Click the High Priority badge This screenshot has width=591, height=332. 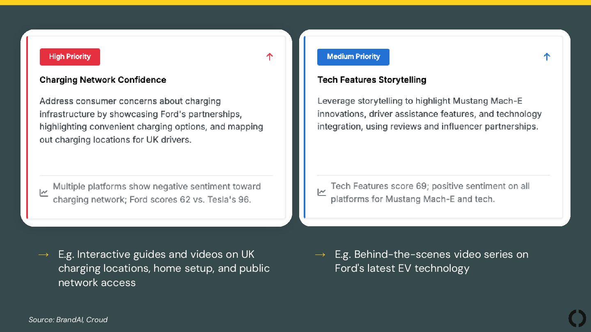70,57
